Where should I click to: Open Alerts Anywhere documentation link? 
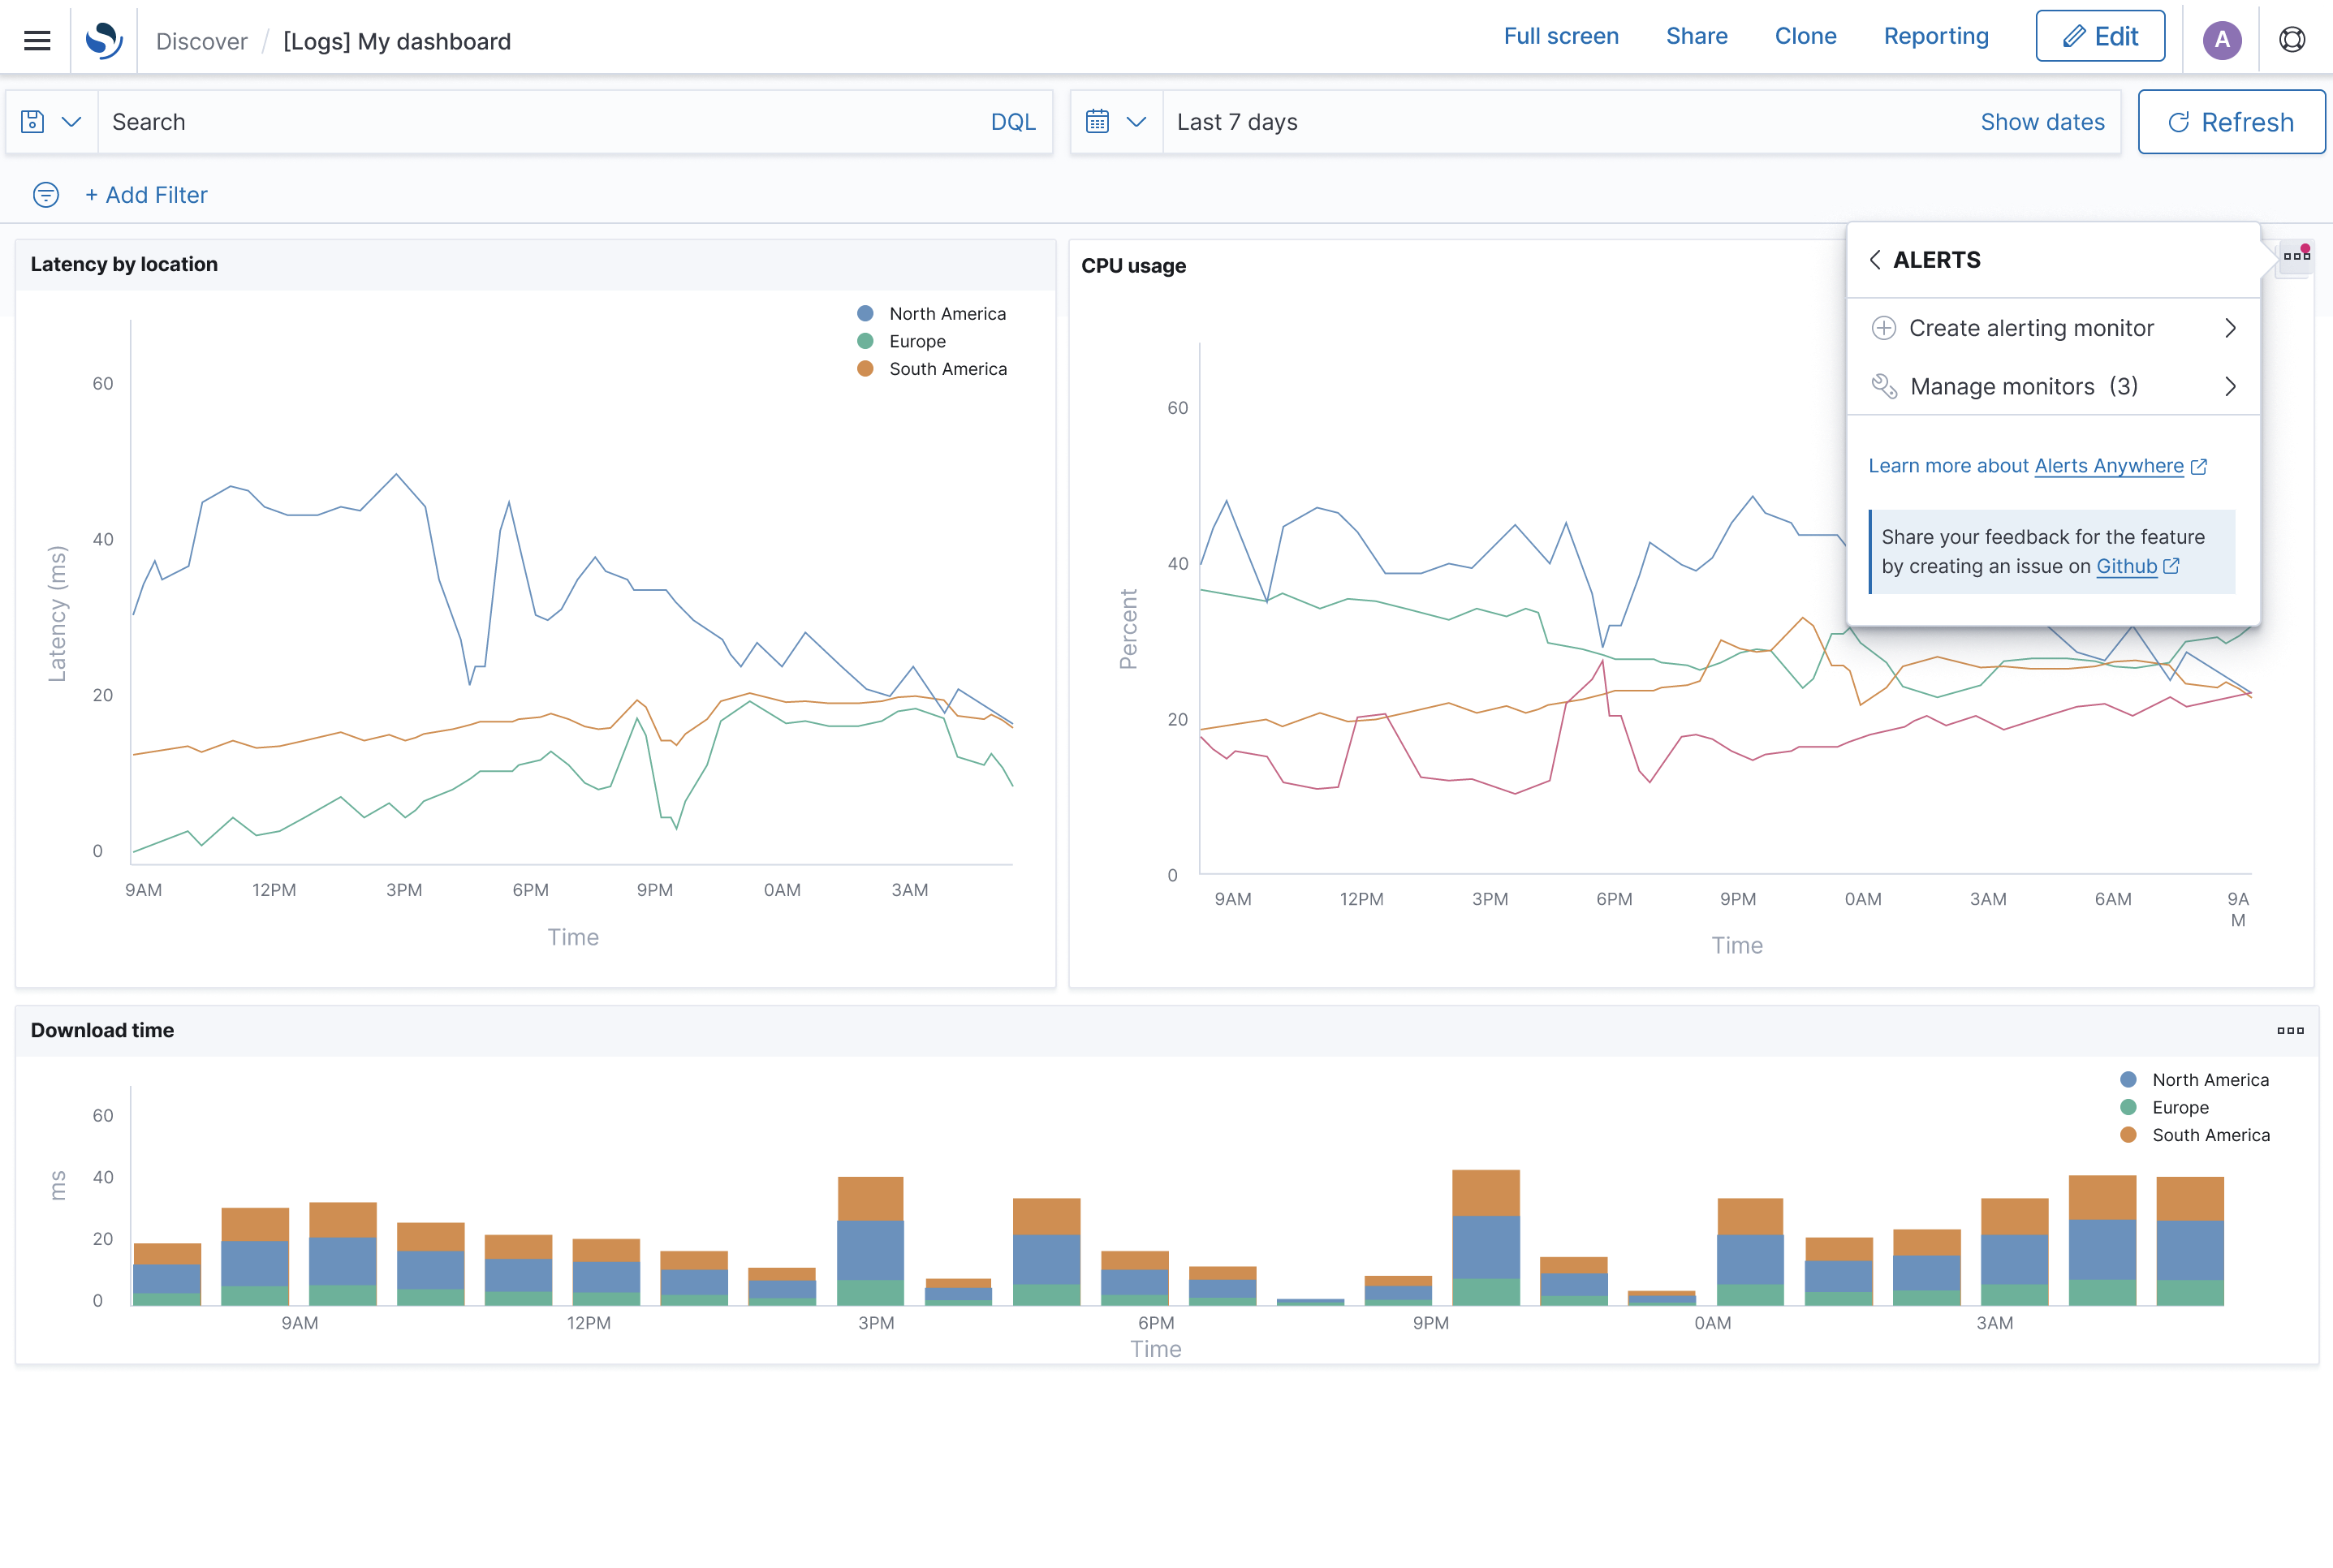coord(2109,466)
